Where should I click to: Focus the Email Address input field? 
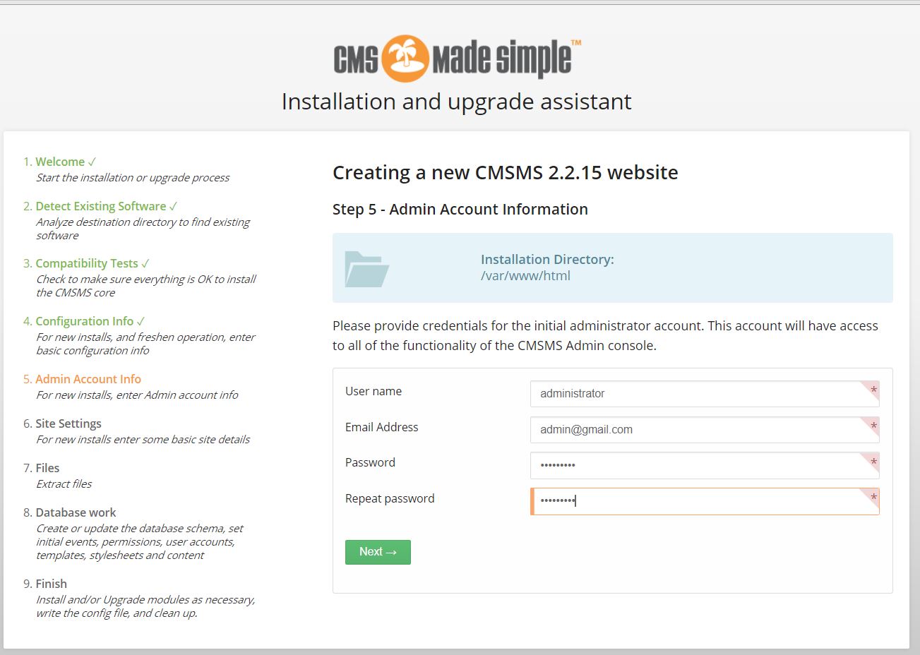695,430
